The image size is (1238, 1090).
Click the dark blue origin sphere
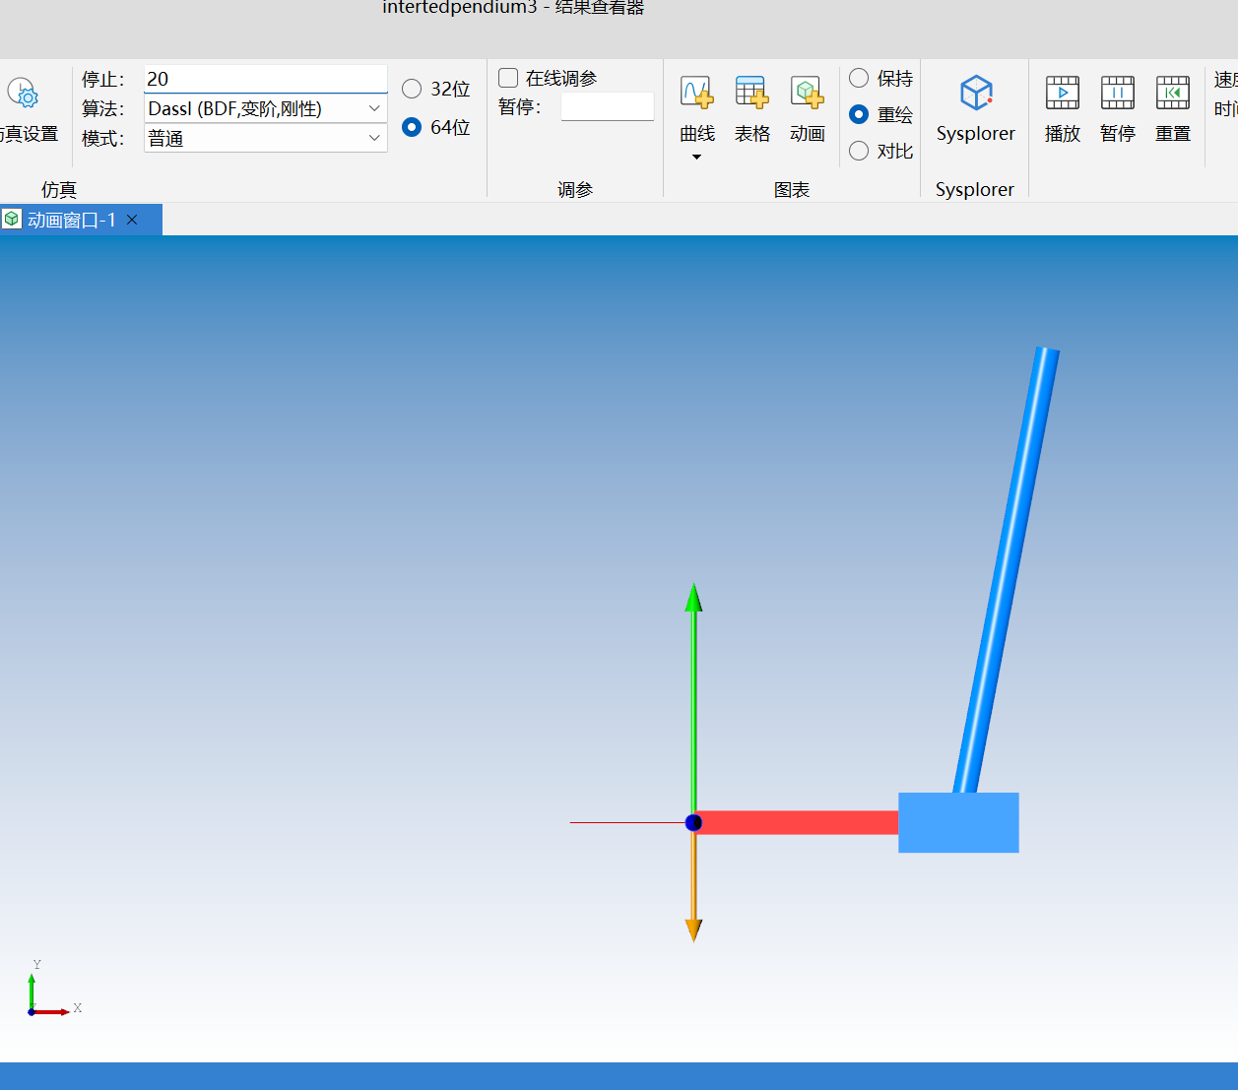point(693,822)
